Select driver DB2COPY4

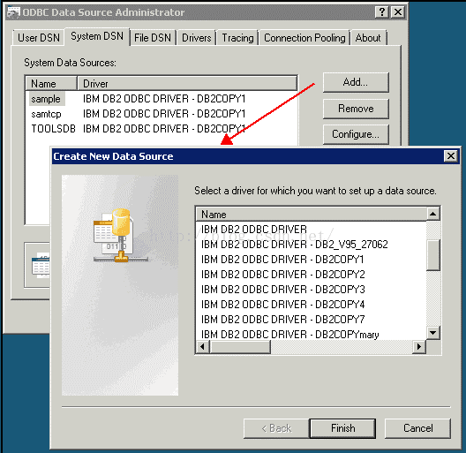pyautogui.click(x=312, y=305)
